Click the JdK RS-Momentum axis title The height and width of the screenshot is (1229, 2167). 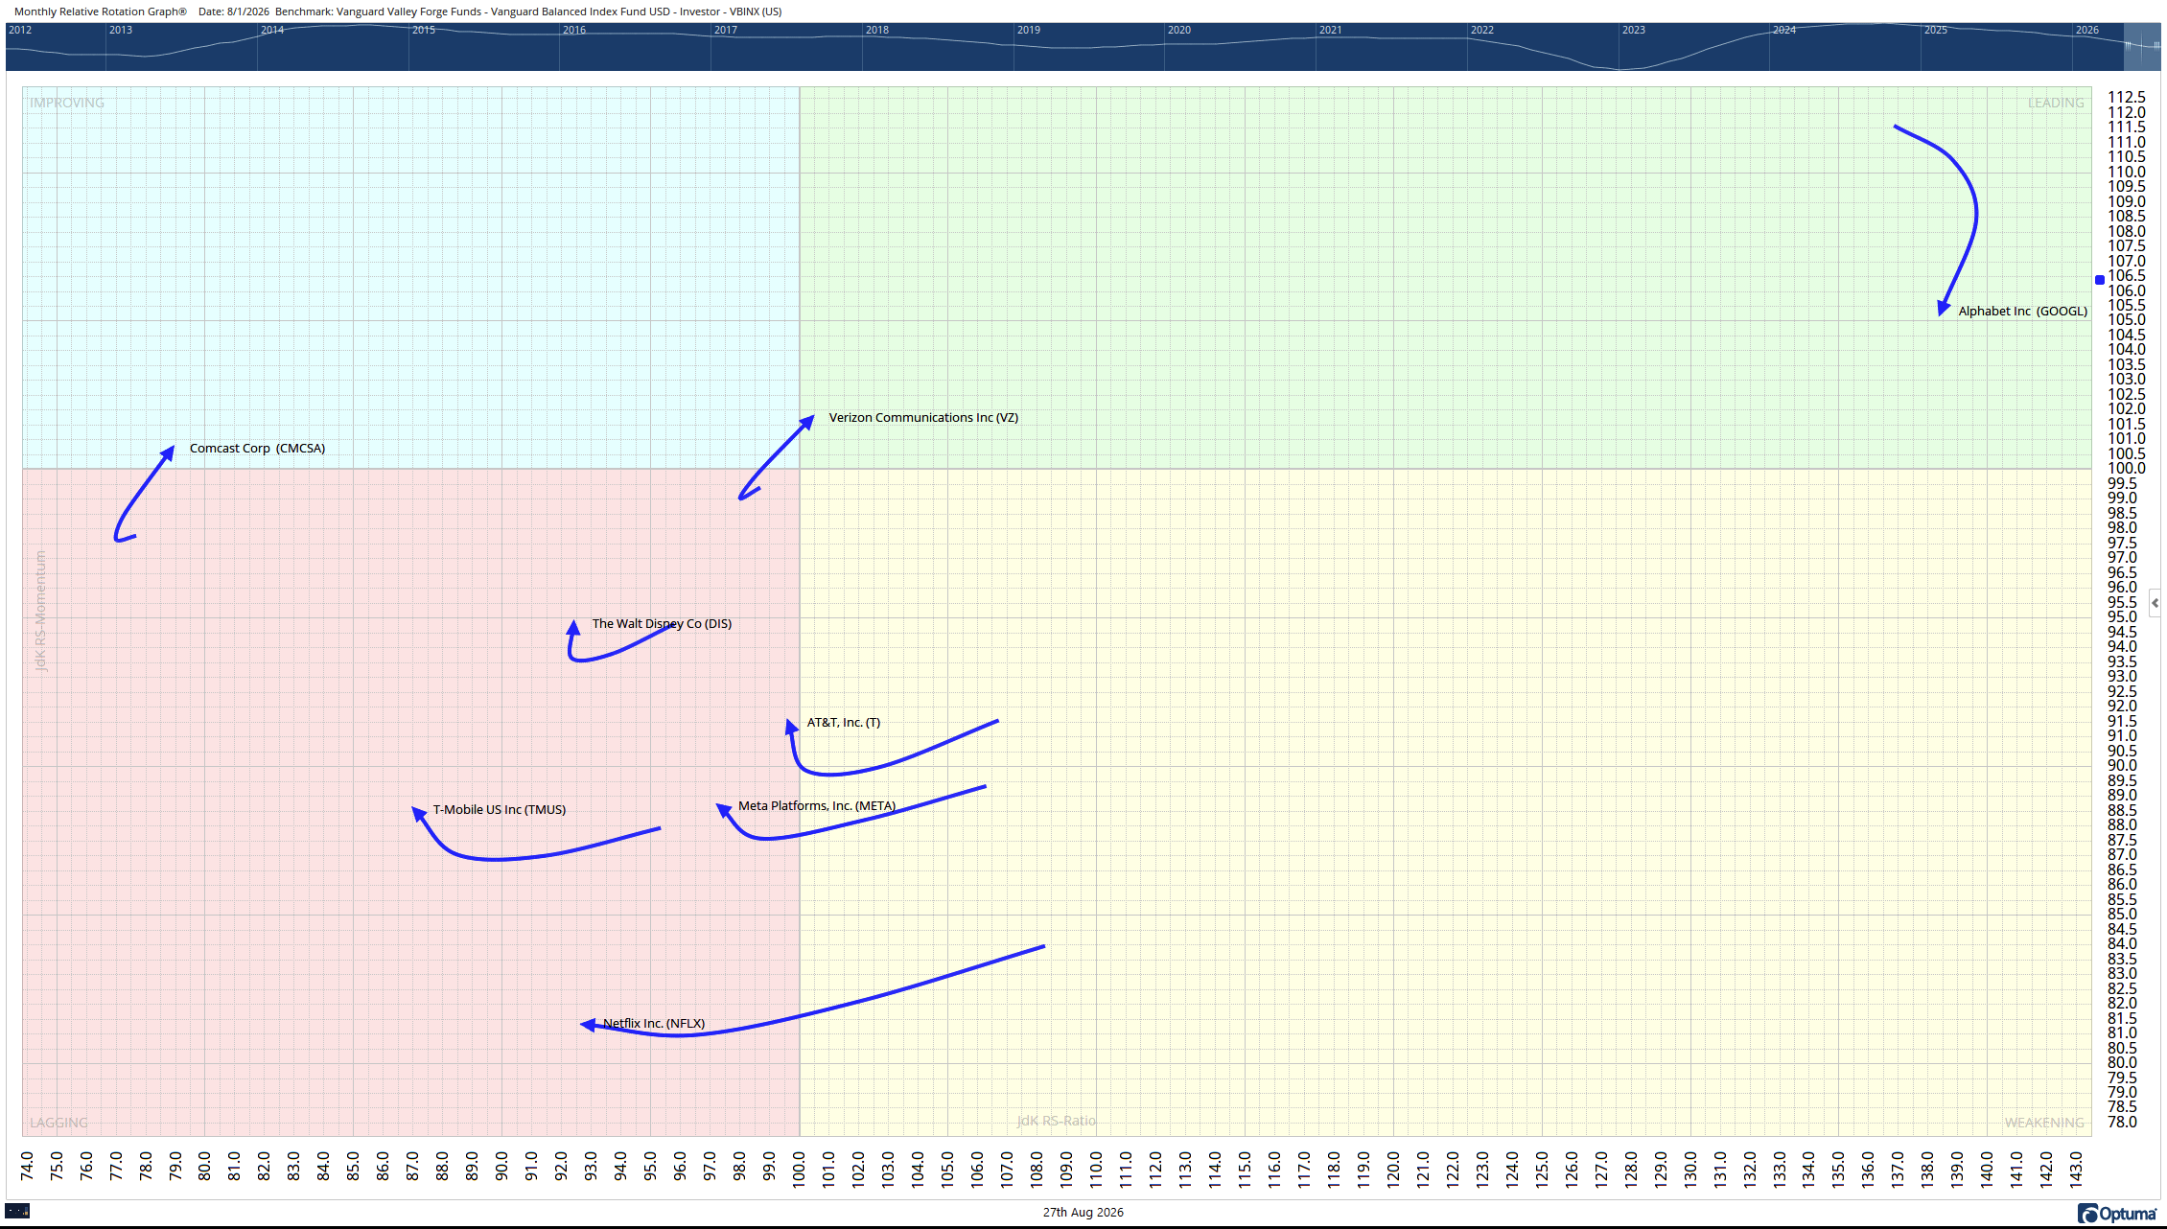click(x=41, y=611)
